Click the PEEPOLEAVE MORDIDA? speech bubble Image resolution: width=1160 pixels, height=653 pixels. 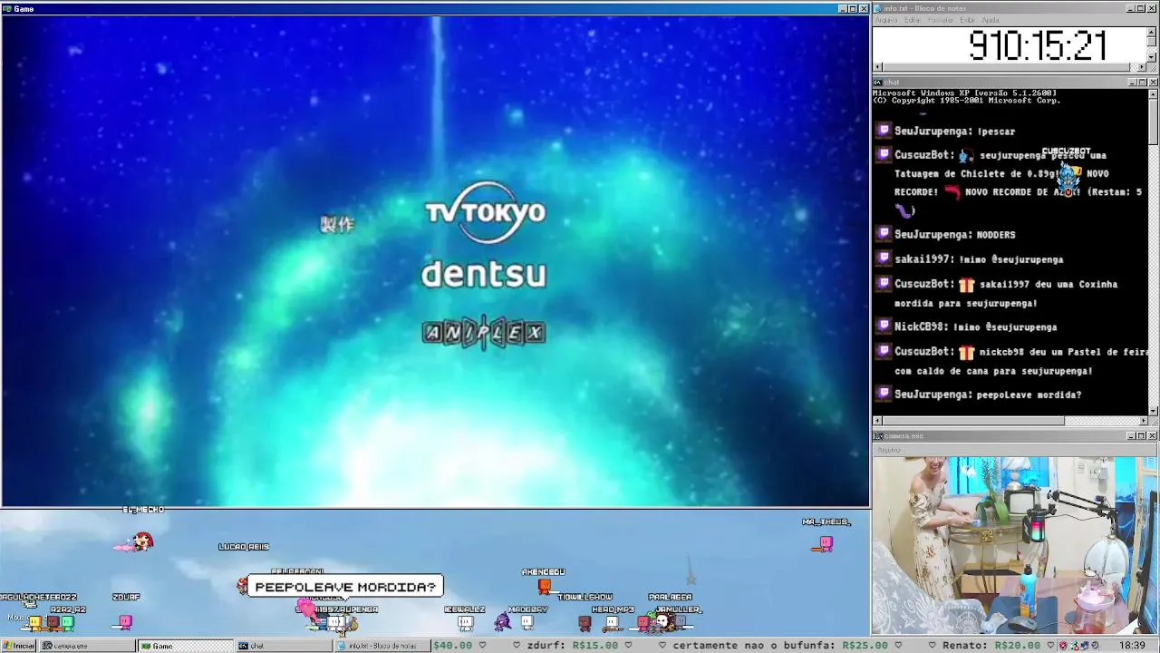(x=345, y=587)
